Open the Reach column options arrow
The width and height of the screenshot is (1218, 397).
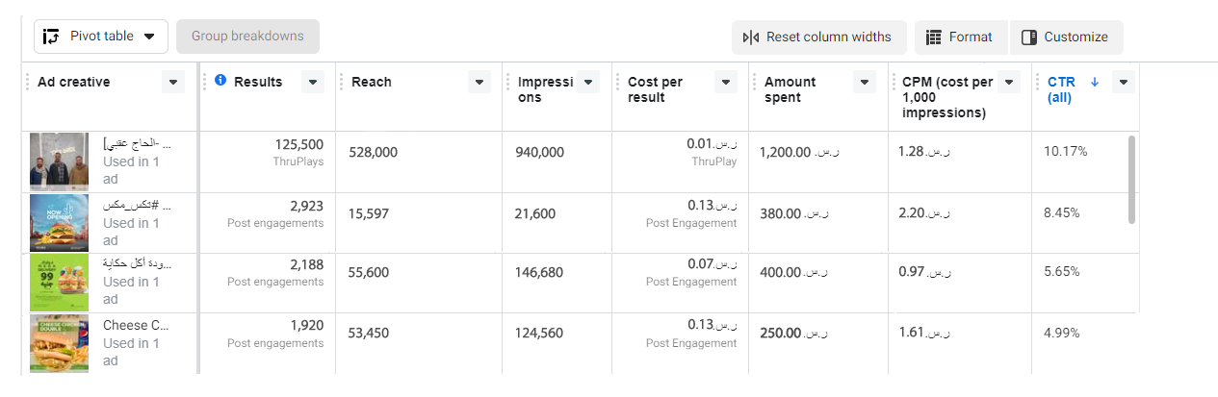click(x=479, y=83)
